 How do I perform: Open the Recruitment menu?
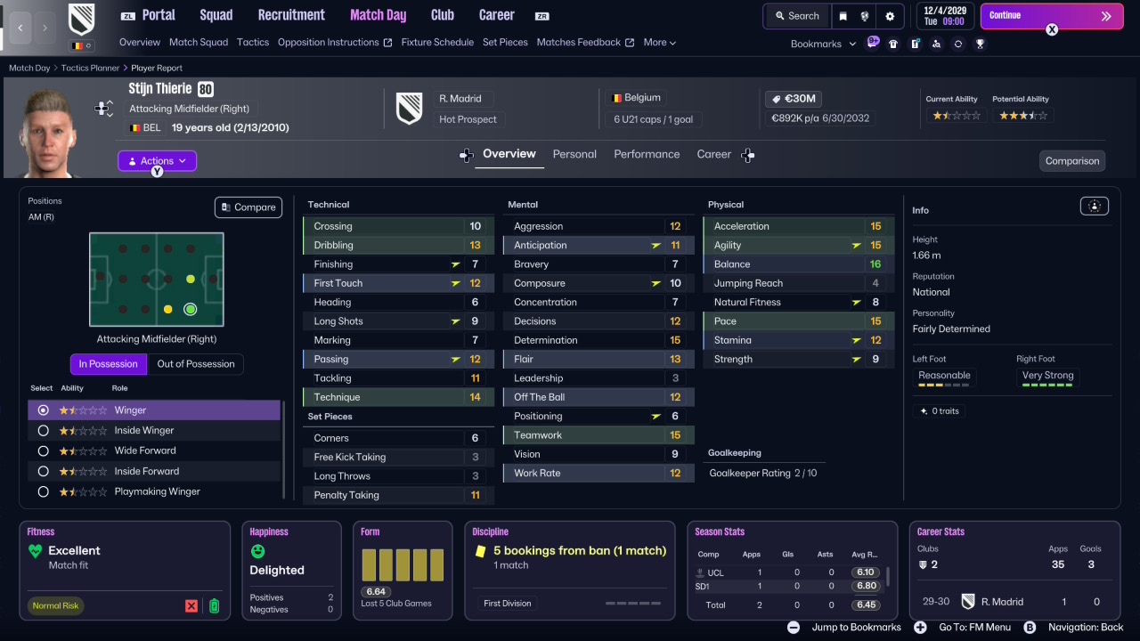tap(291, 15)
